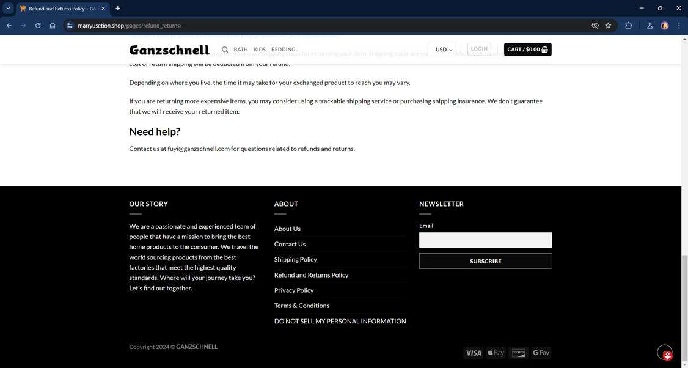Viewport: 688px width, 368px height.
Task: Open the Chrome Labs flask icon
Action: (650, 26)
